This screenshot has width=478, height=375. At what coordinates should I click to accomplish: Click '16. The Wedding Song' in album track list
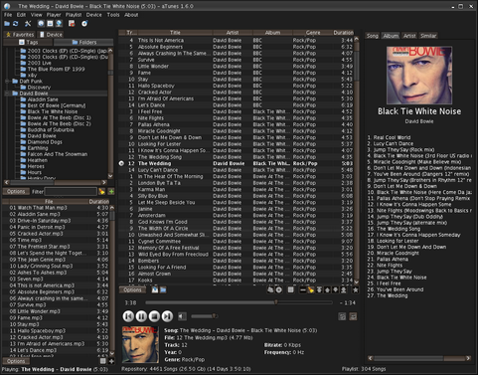click(394, 229)
